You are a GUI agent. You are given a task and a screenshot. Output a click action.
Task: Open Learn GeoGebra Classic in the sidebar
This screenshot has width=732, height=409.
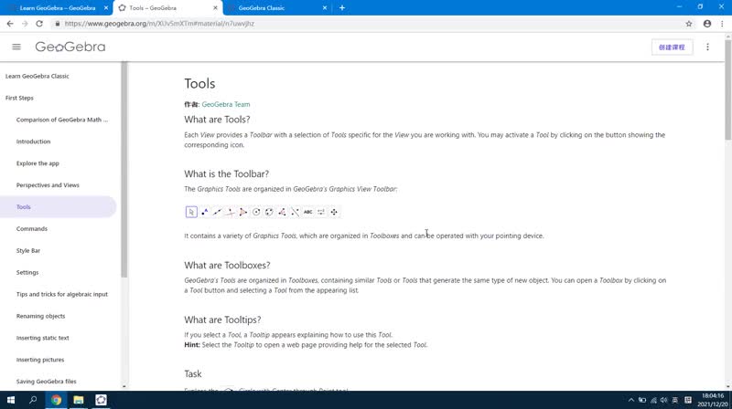coord(38,76)
